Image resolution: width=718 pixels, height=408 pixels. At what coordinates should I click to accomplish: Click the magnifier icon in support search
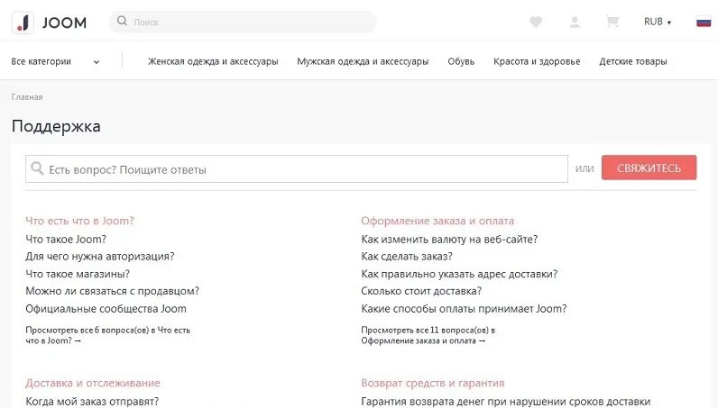(37, 168)
